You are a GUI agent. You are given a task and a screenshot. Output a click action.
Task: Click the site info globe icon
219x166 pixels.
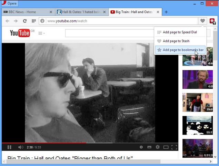[42, 21]
